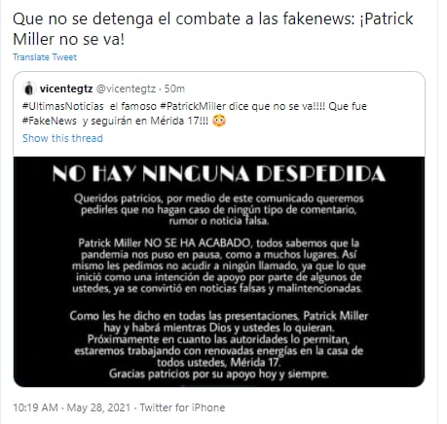This screenshot has height=424, width=447.
Task: Click the Gracias patricios closing line
Action: 219,373
